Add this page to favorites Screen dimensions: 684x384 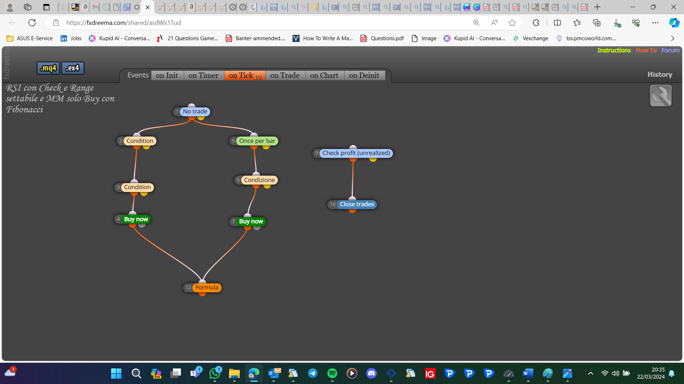(512, 23)
